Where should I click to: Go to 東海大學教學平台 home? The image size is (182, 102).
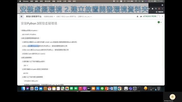[x=34, y=16]
